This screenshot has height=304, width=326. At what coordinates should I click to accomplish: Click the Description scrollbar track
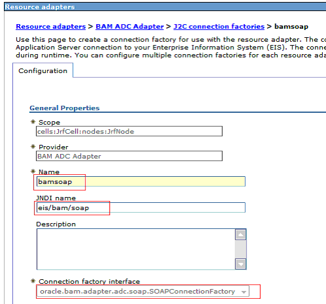(x=240, y=249)
